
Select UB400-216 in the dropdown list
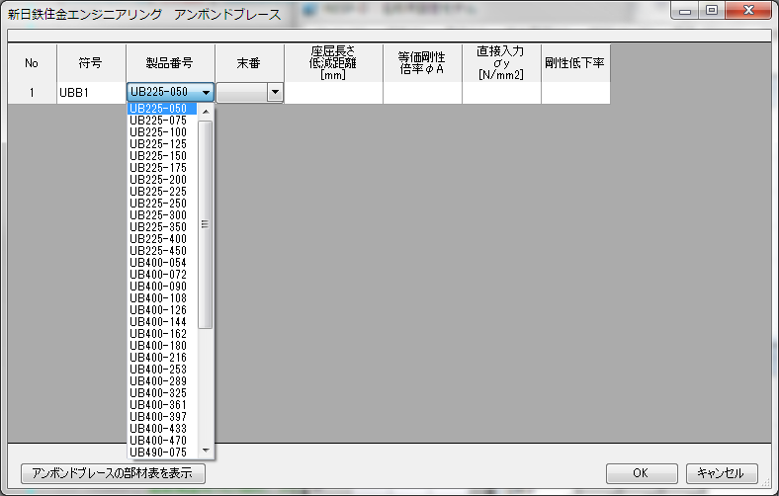point(162,358)
